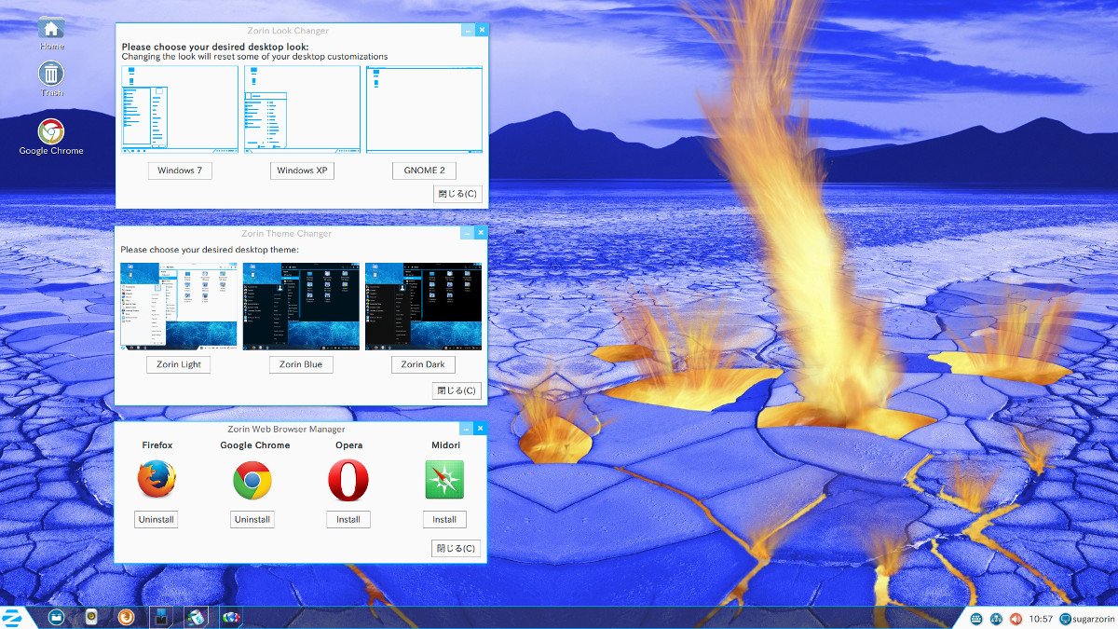
Task: Click 閉じる(C) in Web Browser Manager
Action: coord(457,548)
